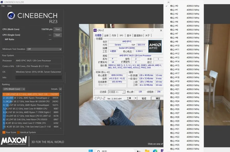The width and height of the screenshot is (230, 152).
Task: Click the TDP value 500.0 W
Action: tap(141, 45)
